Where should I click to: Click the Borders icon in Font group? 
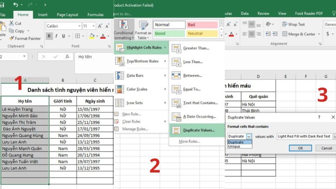pyautogui.click(x=77, y=36)
